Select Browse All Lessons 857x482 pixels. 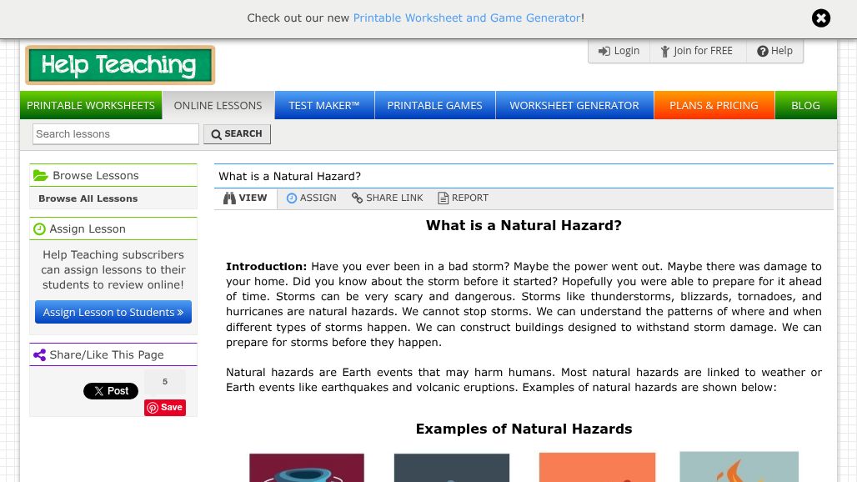pyautogui.click(x=88, y=198)
